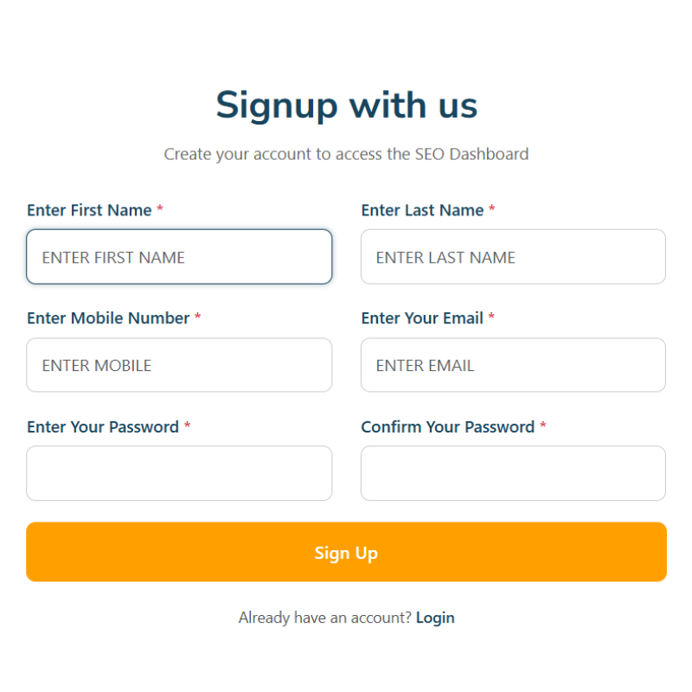692x692 pixels.
Task: Click the SEO Dashboard subtitle text
Action: coord(346,154)
